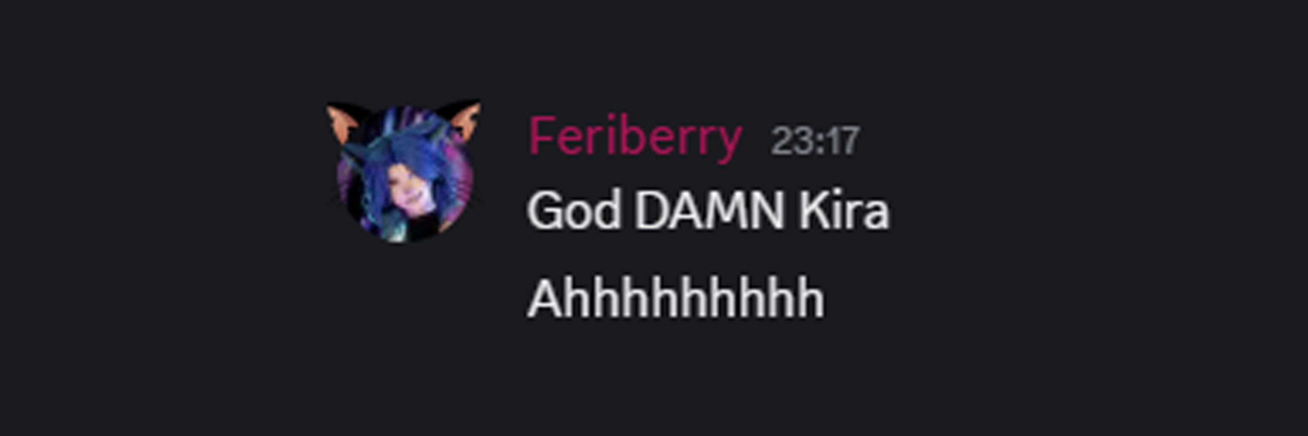
Task: Open Feriberry's profile avatar
Action: coord(405,174)
